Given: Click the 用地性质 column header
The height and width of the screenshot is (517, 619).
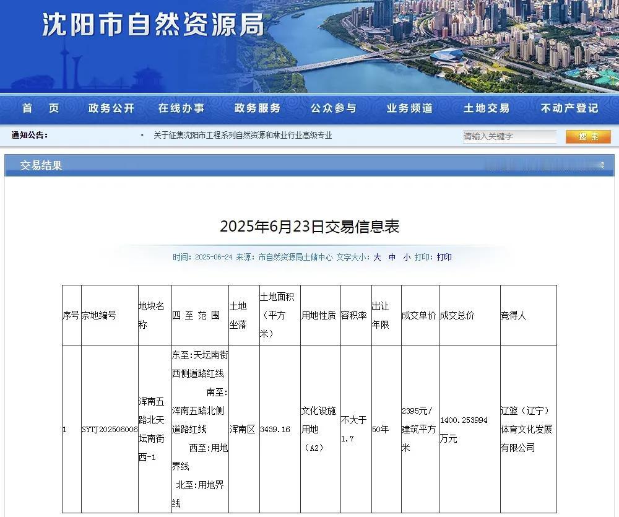Looking at the screenshot, I should click(321, 315).
